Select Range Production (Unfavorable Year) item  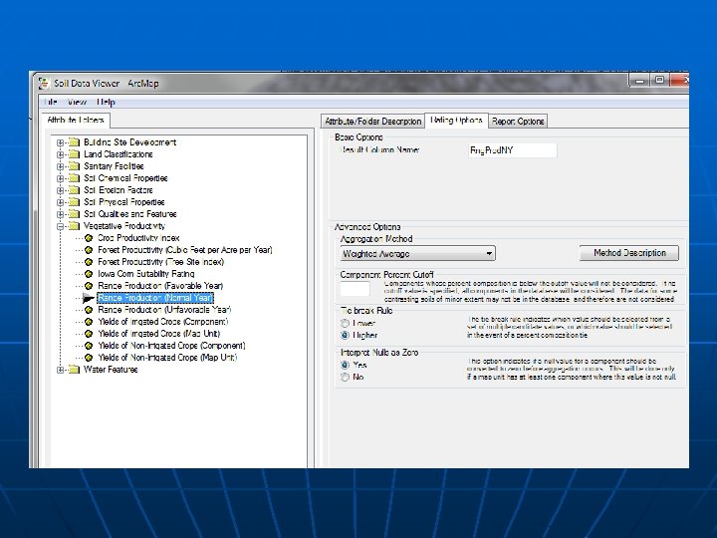pos(164,310)
